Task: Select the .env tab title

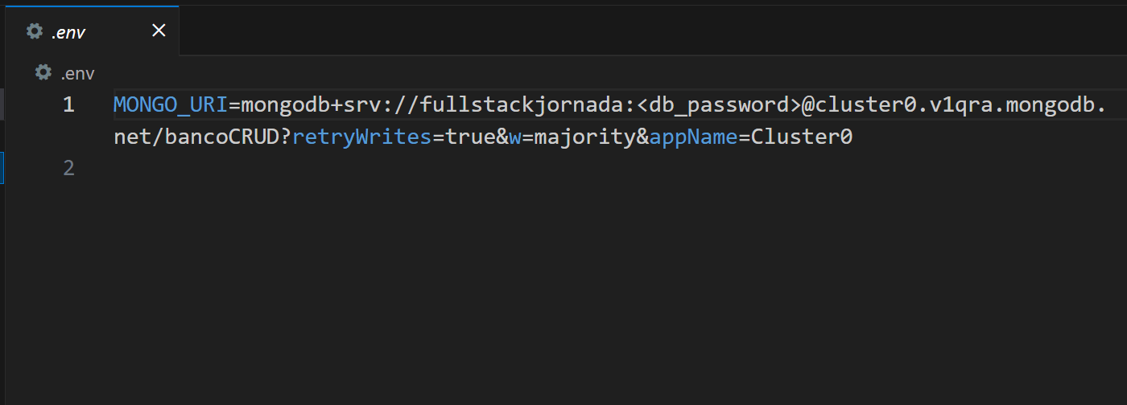Action: (68, 32)
